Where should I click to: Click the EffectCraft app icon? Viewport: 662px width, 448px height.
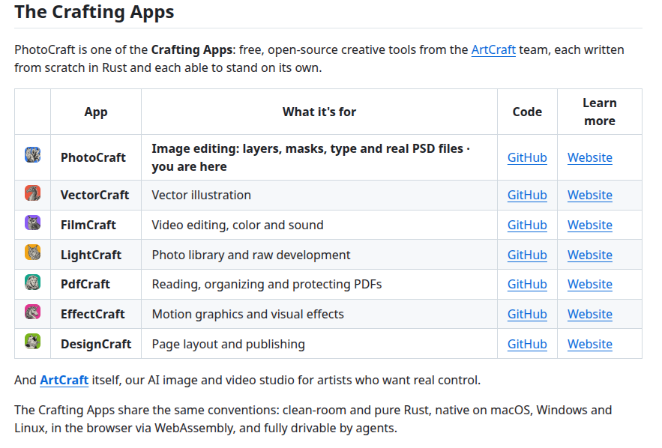click(32, 312)
